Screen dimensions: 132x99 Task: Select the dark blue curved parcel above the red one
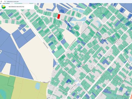62,11
